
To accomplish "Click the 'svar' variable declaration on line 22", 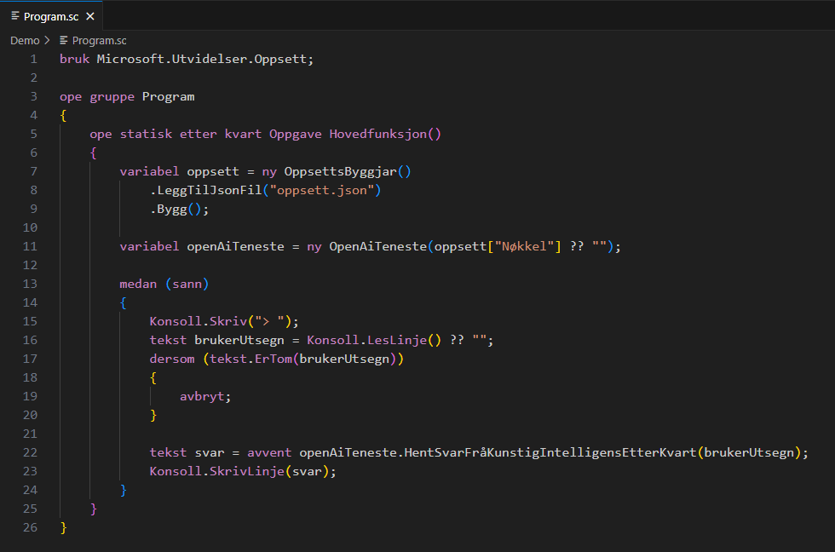I will 210,452.
